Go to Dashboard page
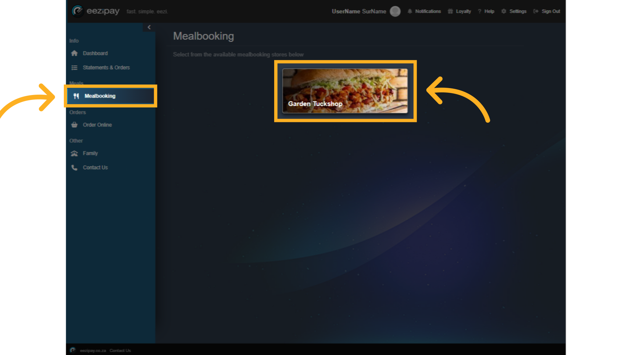Screen dimensions: 632x355 pyautogui.click(x=95, y=53)
